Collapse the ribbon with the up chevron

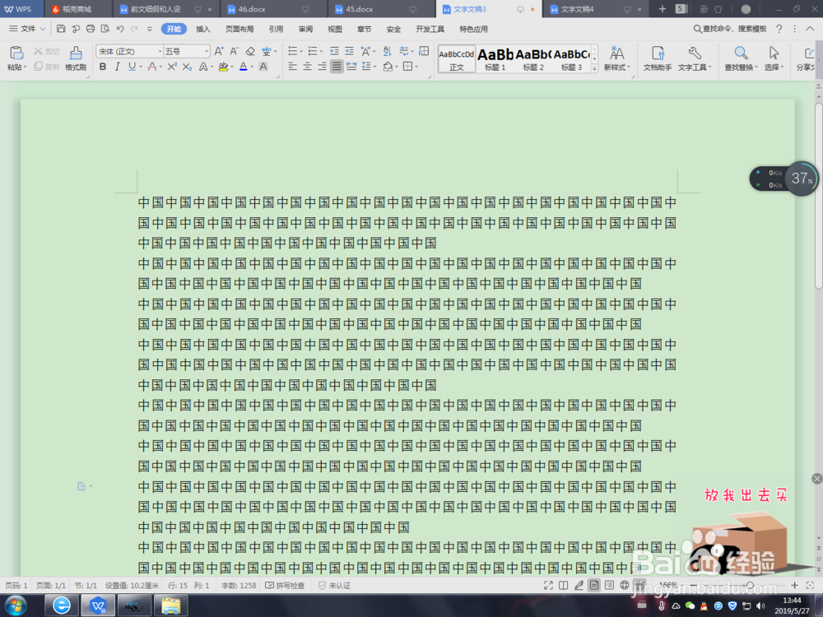pos(810,29)
